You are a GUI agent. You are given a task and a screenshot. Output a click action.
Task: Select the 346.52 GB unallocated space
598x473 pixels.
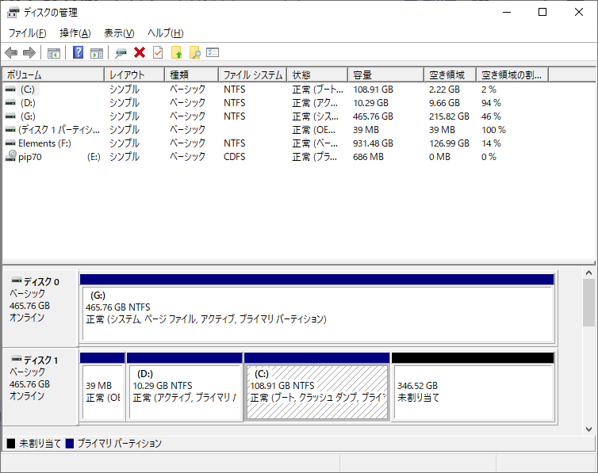(x=472, y=391)
